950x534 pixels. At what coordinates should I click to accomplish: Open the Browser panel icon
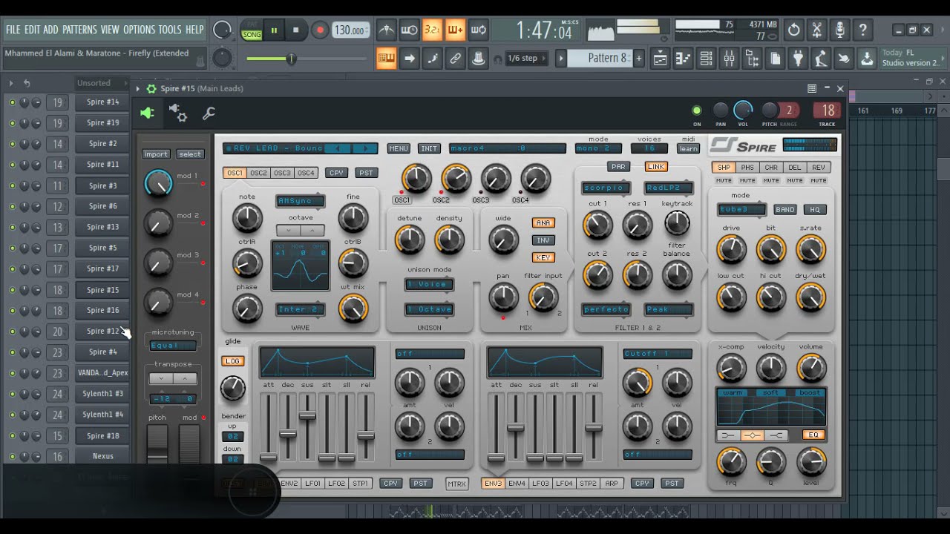752,59
